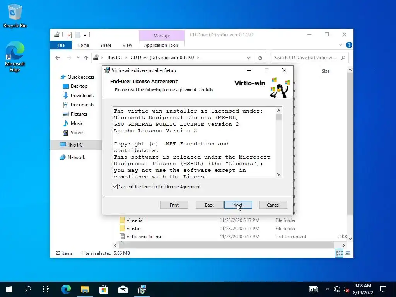Click the Size column header

click(326, 71)
